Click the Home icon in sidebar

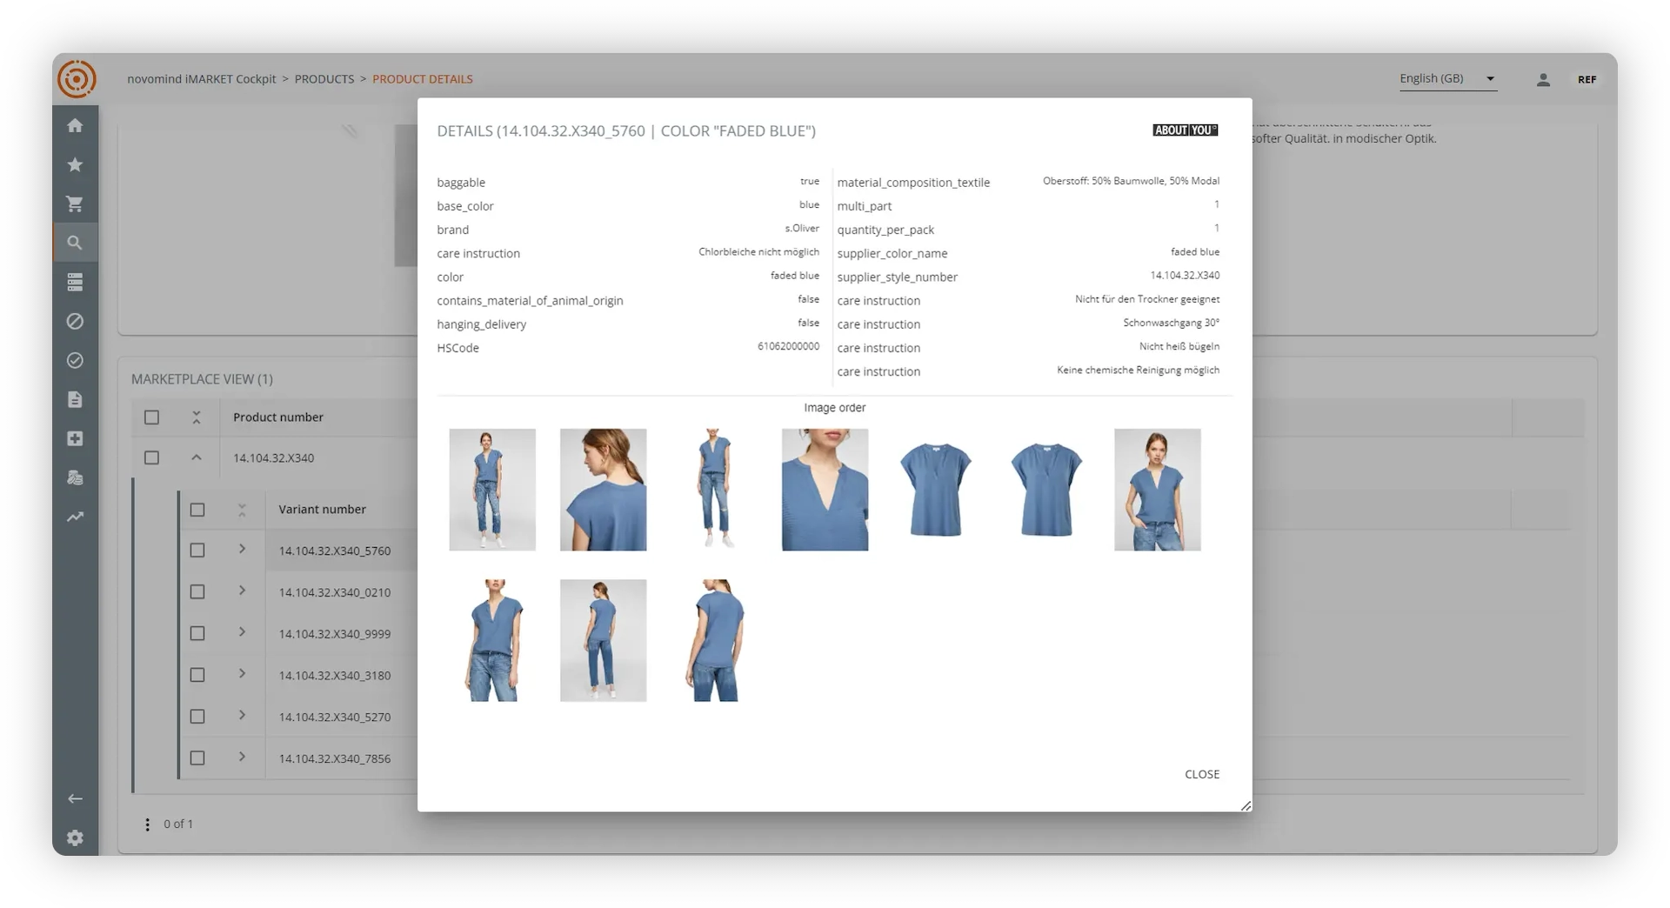point(75,125)
